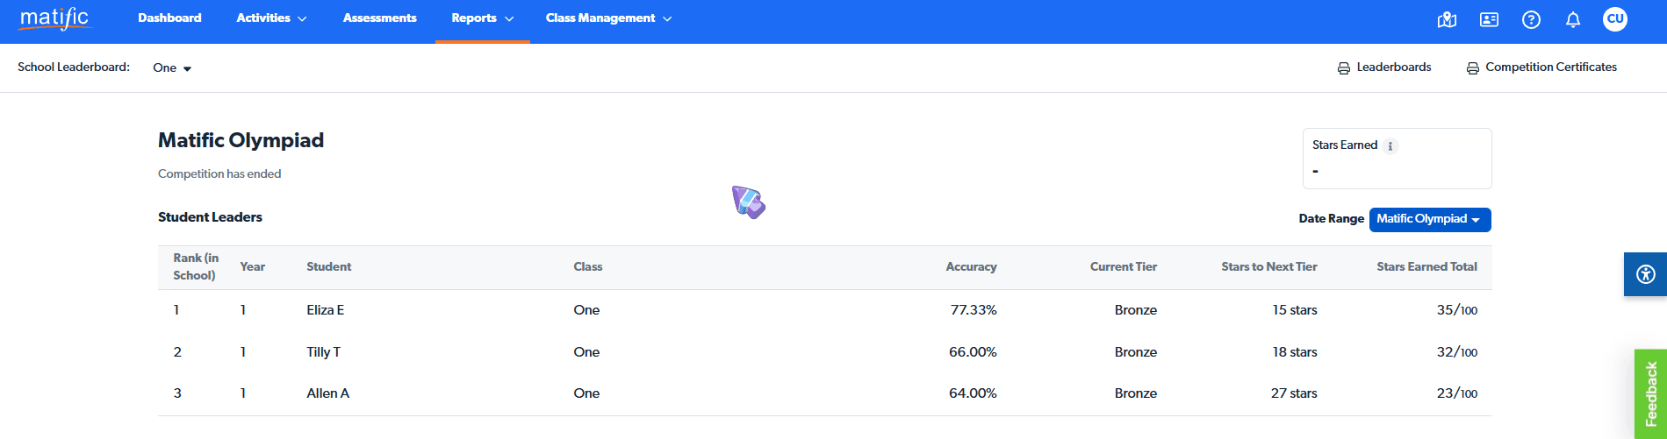Expand the Reports dropdown menu
The height and width of the screenshot is (439, 1667).
[482, 18]
